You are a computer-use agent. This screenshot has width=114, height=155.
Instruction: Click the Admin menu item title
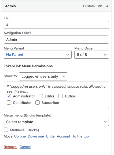click(x=10, y=6)
